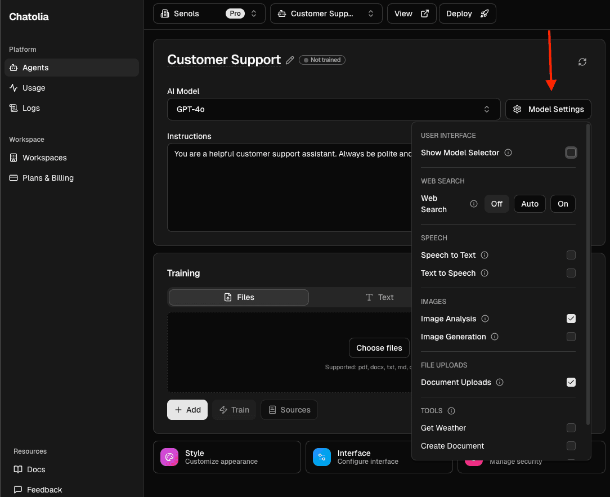Click info icon next to Show Model Selector
The image size is (610, 497).
pos(508,153)
